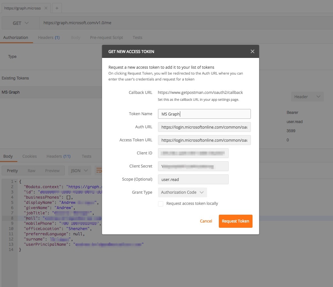
Task: Open the response Headers (11) tab
Action: pyautogui.click(x=59, y=156)
